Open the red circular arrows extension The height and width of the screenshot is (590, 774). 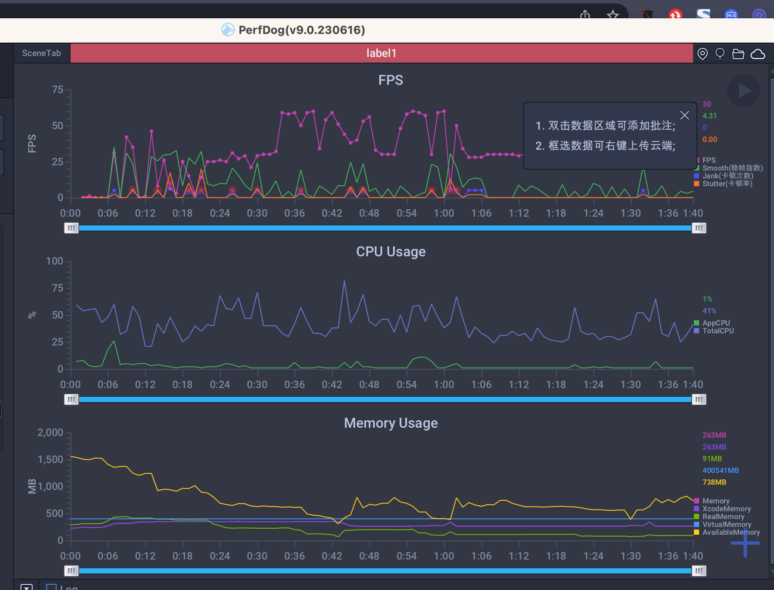[x=675, y=14]
